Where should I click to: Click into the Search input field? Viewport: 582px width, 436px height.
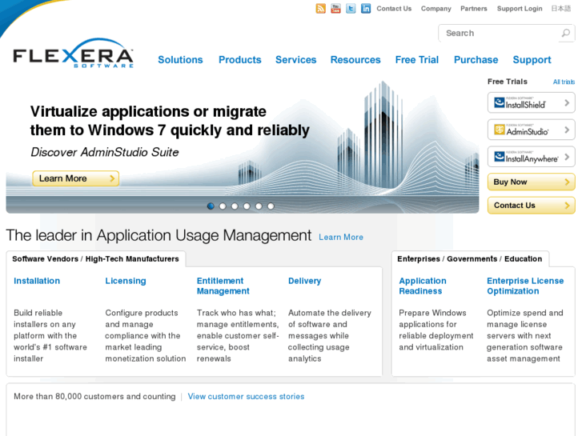498,34
